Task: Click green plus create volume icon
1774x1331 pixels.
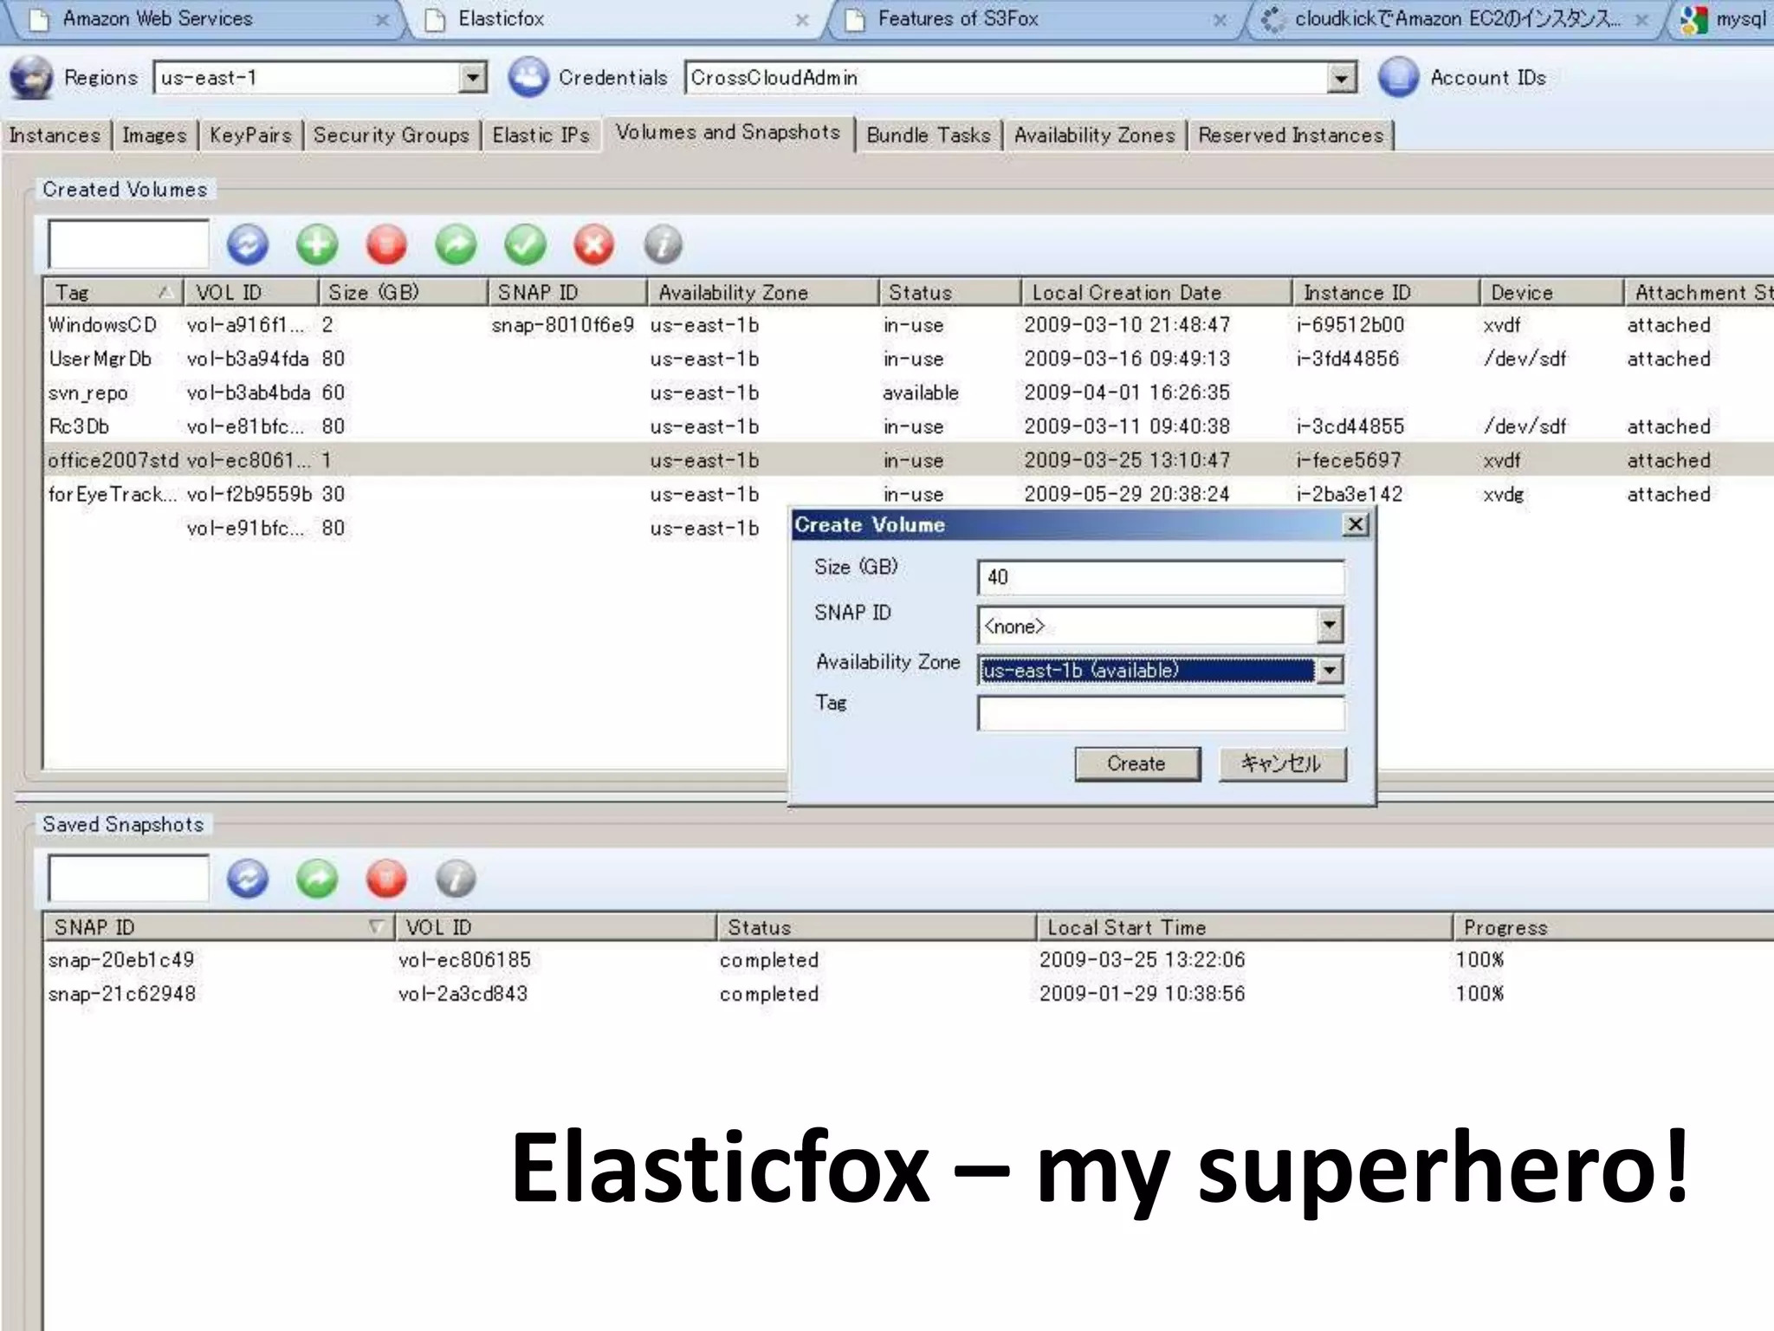Action: (317, 245)
